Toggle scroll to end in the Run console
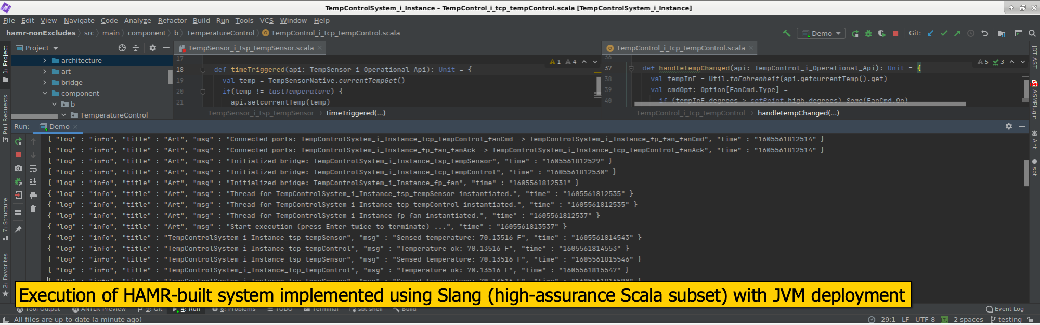1040x325 pixels. coord(33,182)
